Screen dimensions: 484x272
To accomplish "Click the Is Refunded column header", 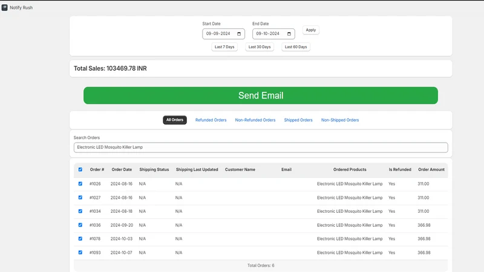I will click(400, 170).
